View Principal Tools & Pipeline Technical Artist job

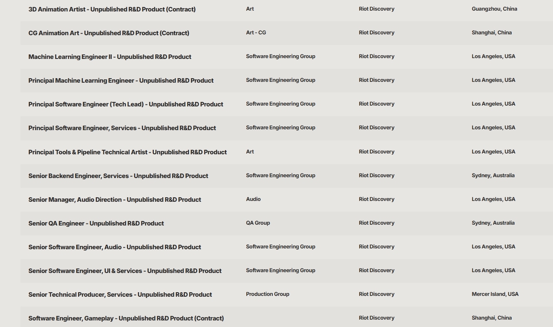[127, 152]
